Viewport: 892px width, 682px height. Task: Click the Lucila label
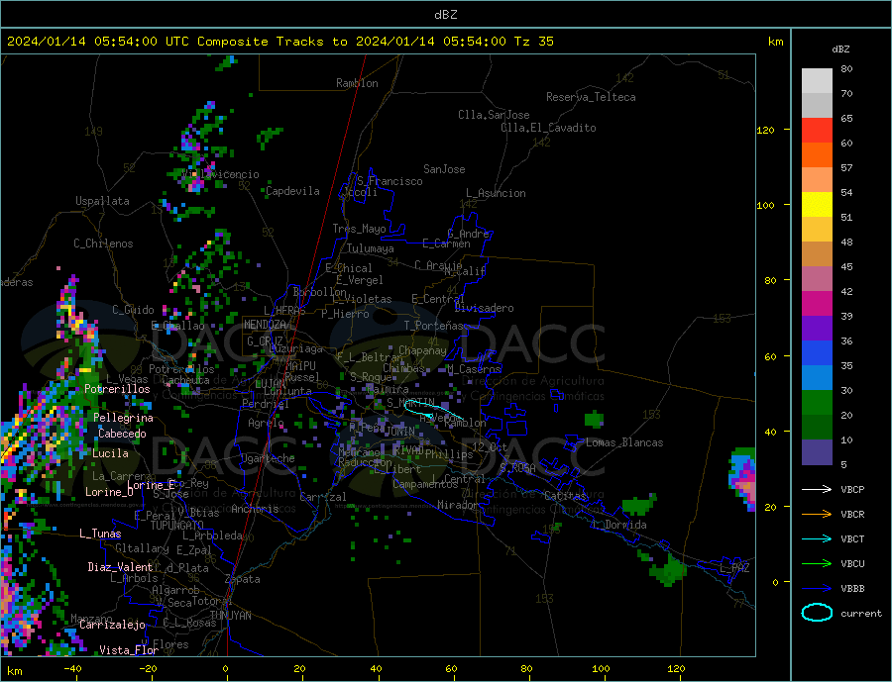point(110,453)
